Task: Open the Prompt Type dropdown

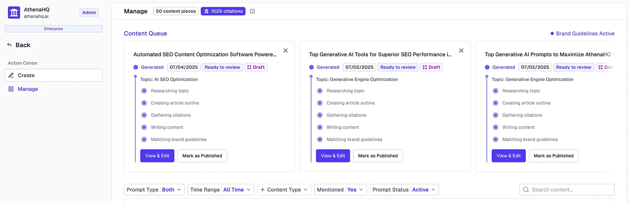Action: 154,190
